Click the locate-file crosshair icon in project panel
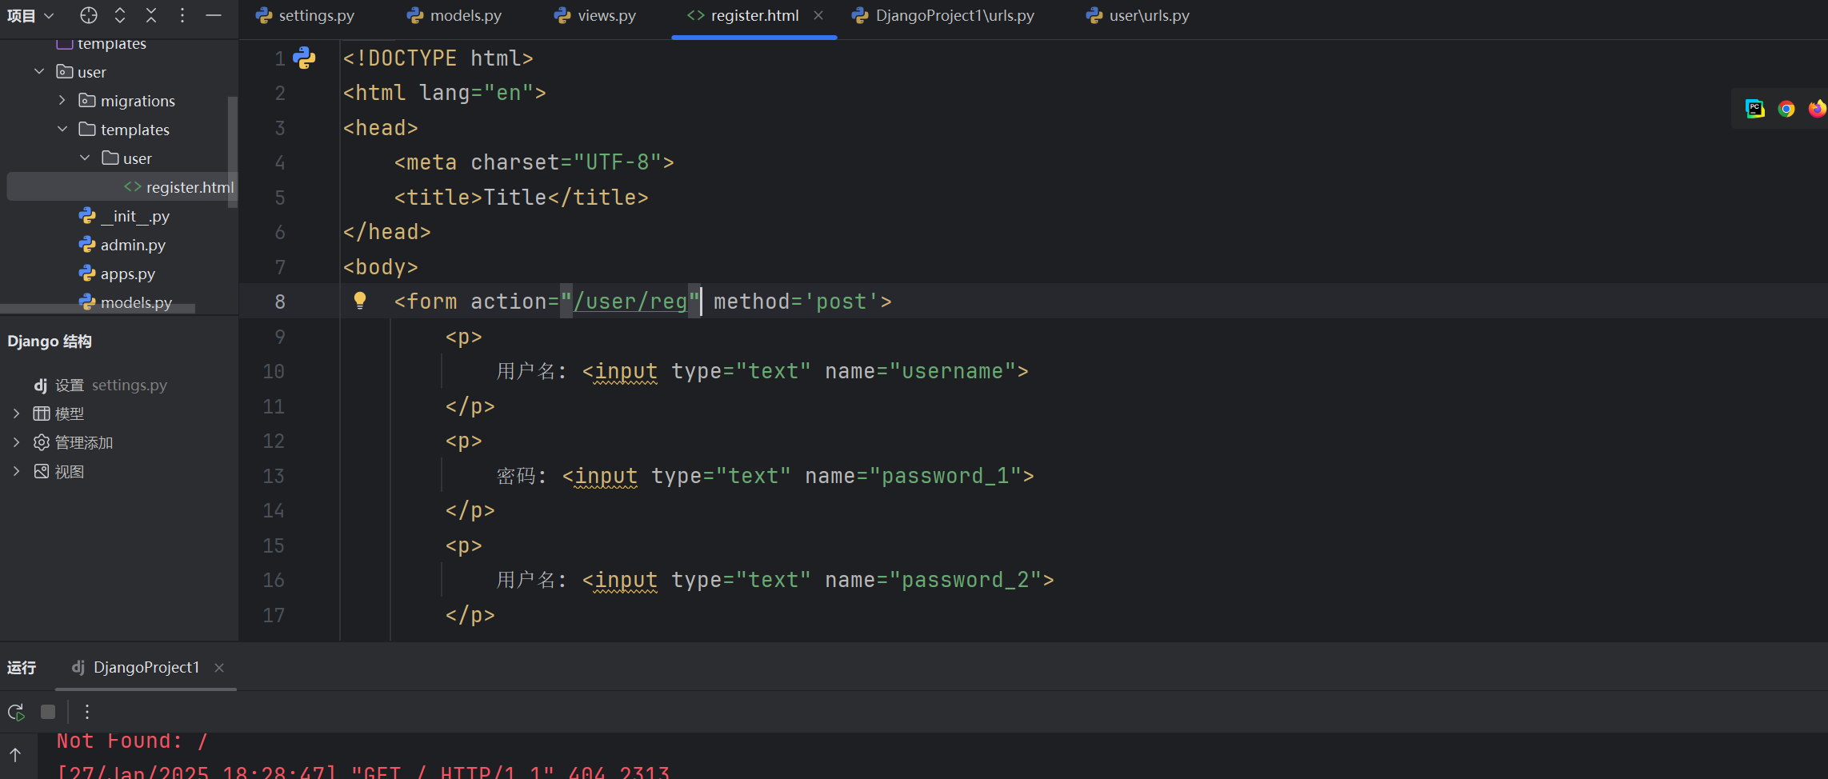The width and height of the screenshot is (1828, 779). click(x=89, y=15)
